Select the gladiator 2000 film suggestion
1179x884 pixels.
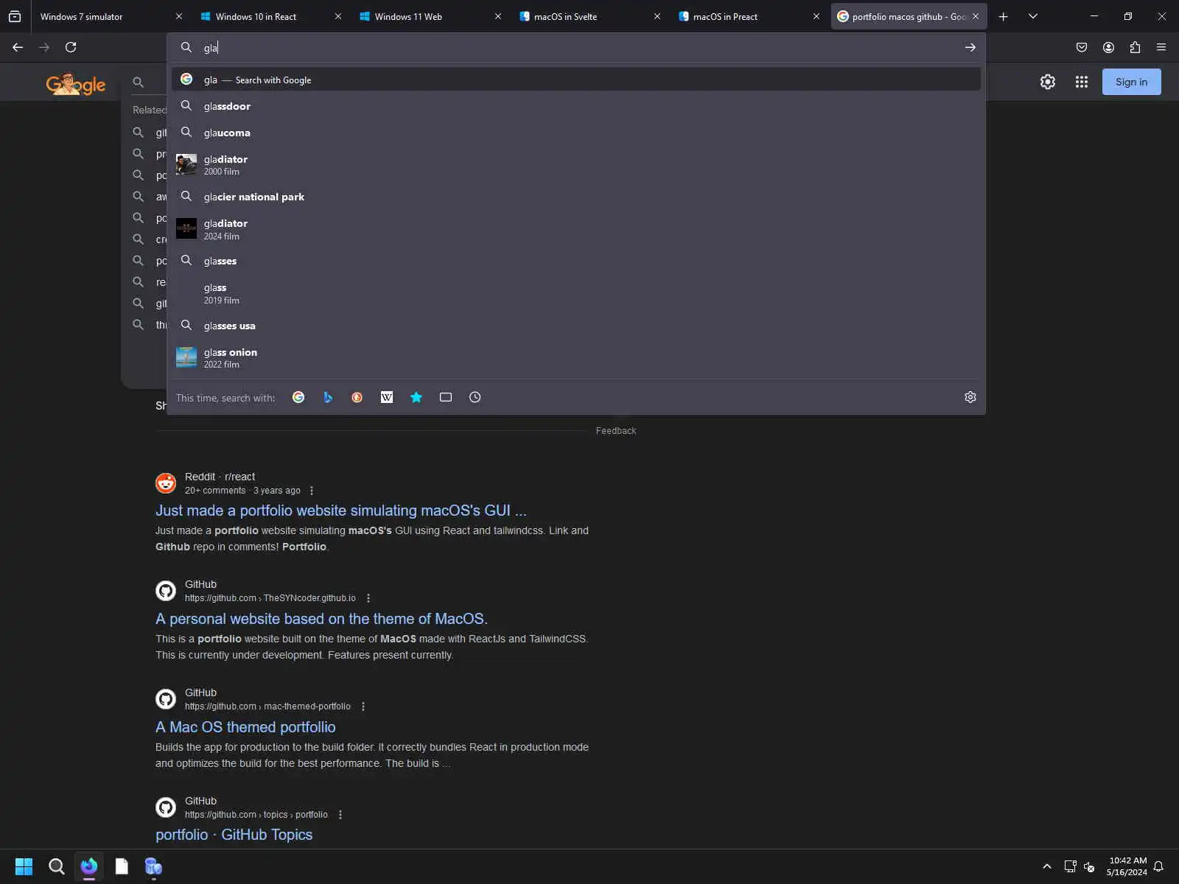point(576,165)
